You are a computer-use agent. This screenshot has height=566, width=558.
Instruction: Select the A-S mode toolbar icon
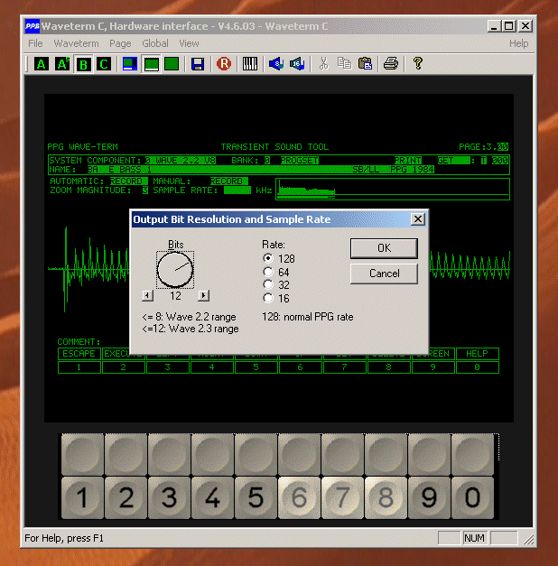pyautogui.click(x=62, y=64)
